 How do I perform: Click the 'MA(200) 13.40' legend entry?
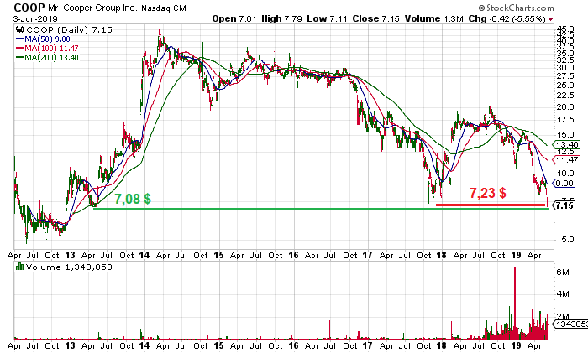[52, 57]
